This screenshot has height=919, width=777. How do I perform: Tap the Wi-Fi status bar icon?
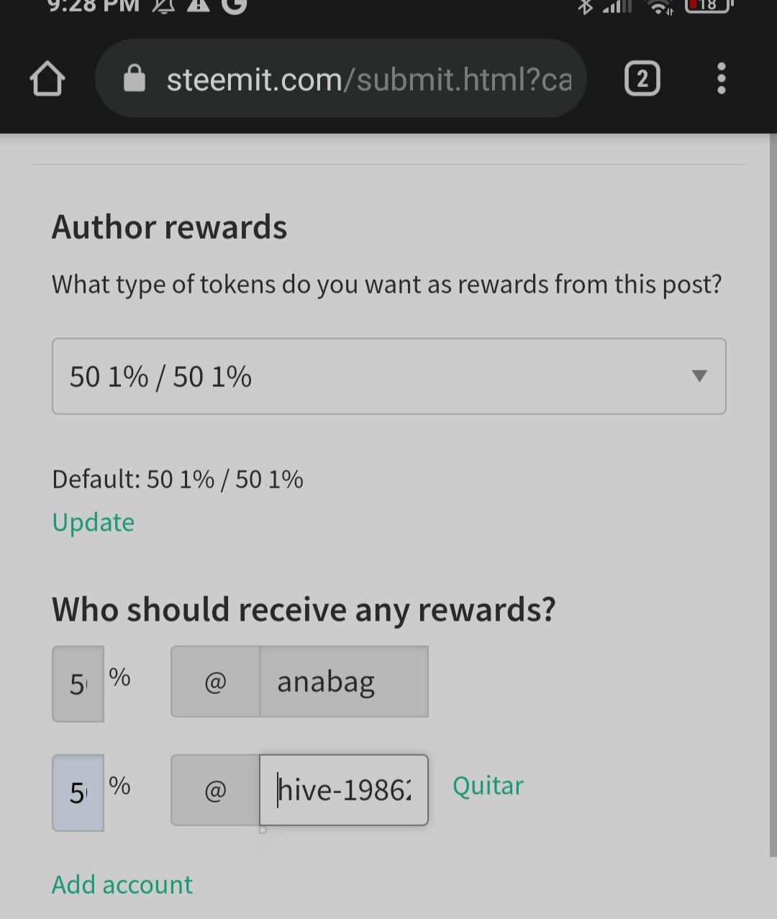click(x=660, y=6)
